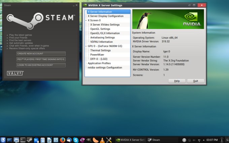229x143 pixels.
Task: Open the device notifier tray icon
Action: [189, 140]
